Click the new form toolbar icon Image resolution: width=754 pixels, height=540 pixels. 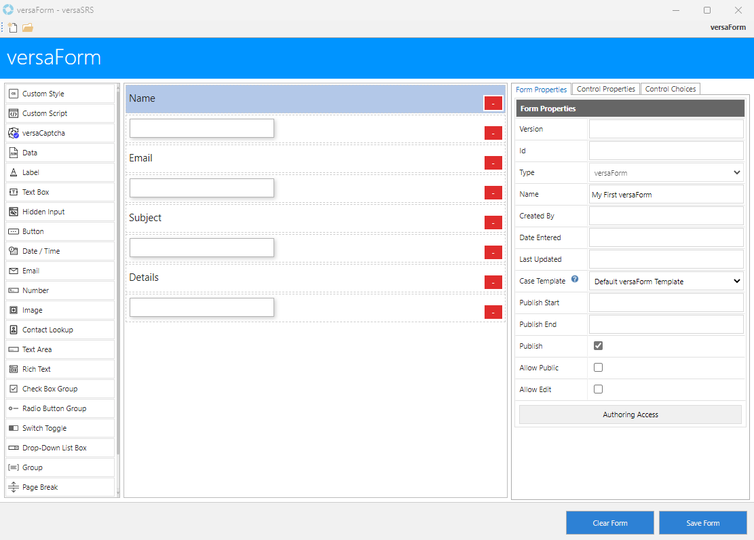[12, 27]
